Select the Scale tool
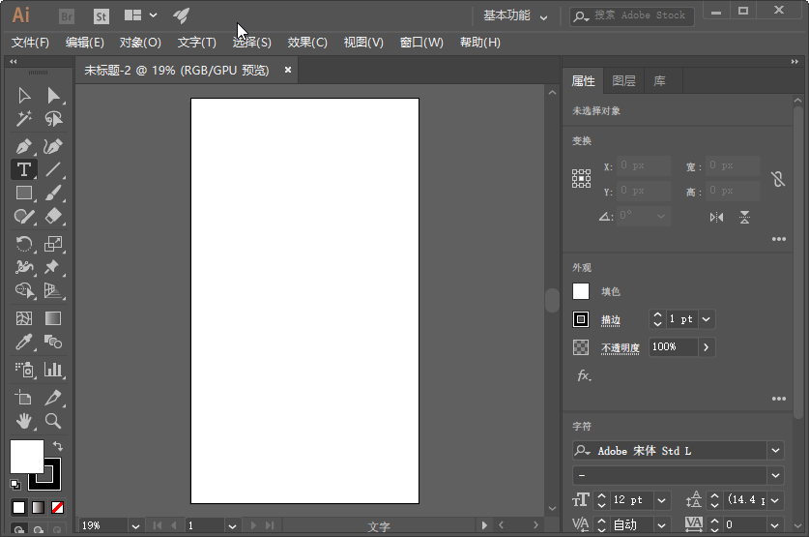This screenshot has width=809, height=537. tap(53, 243)
